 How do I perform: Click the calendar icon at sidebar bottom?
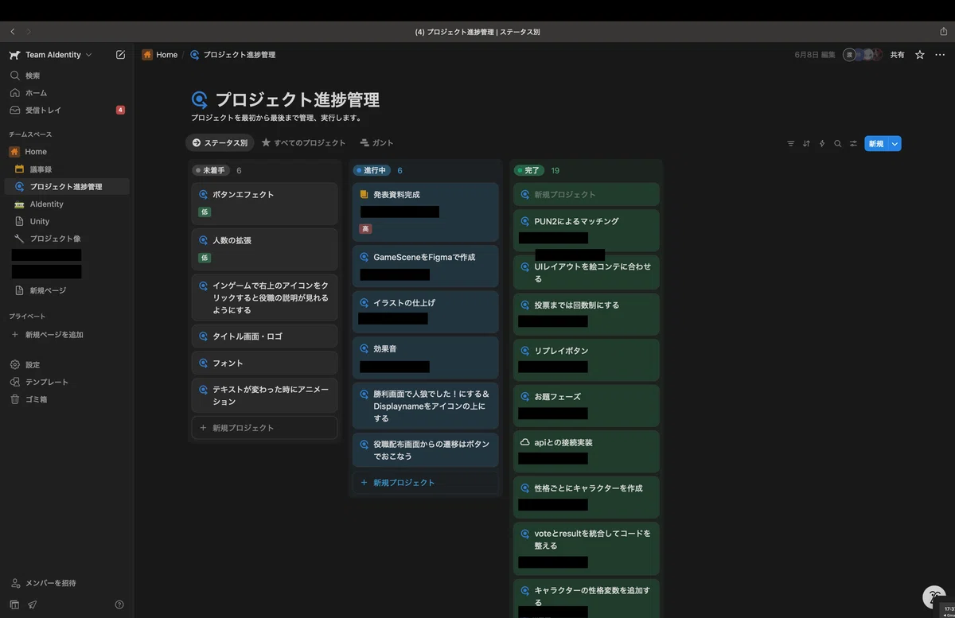point(14,604)
